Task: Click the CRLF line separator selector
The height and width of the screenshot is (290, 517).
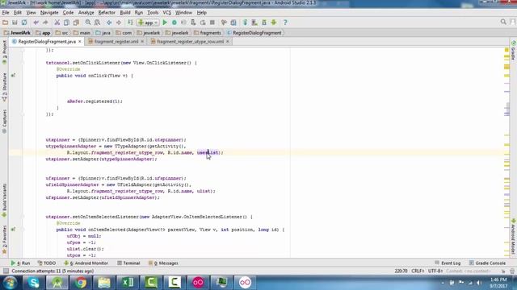Action: pos(418,271)
